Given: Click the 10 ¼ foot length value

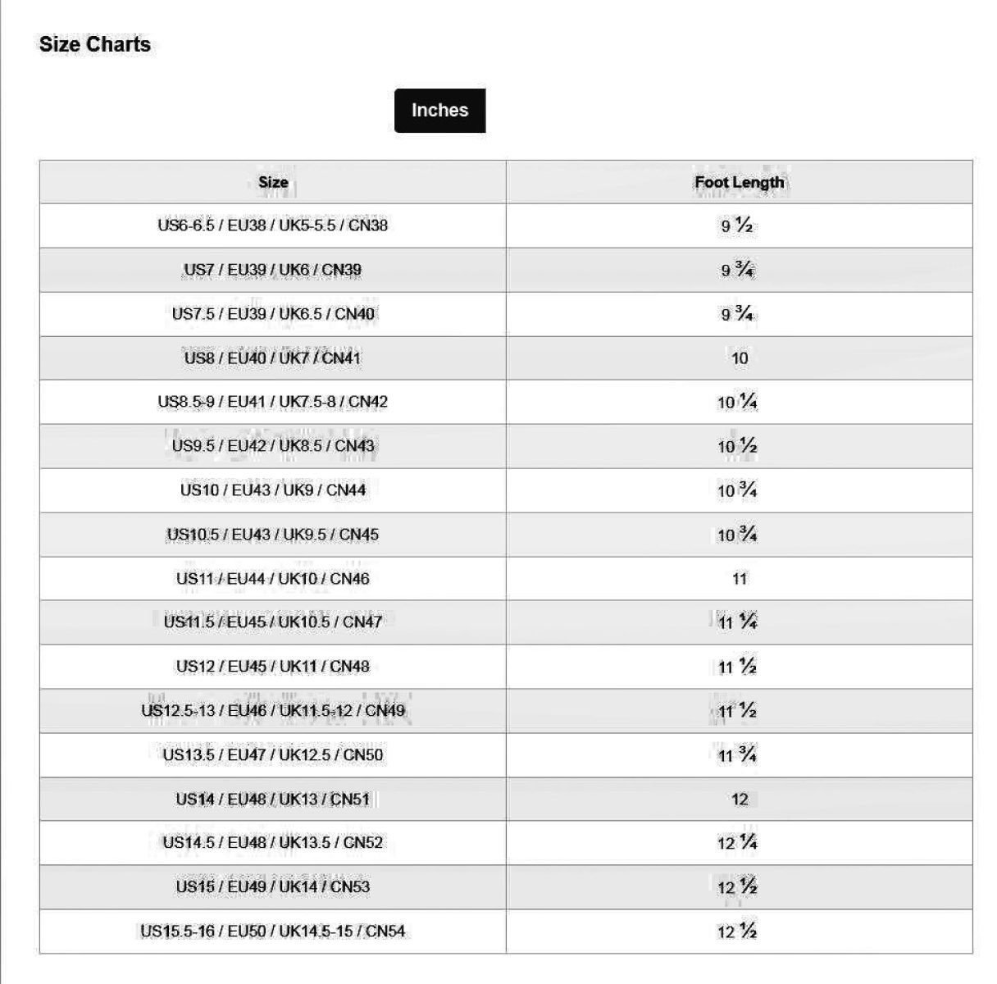Looking at the screenshot, I should coord(738,402).
